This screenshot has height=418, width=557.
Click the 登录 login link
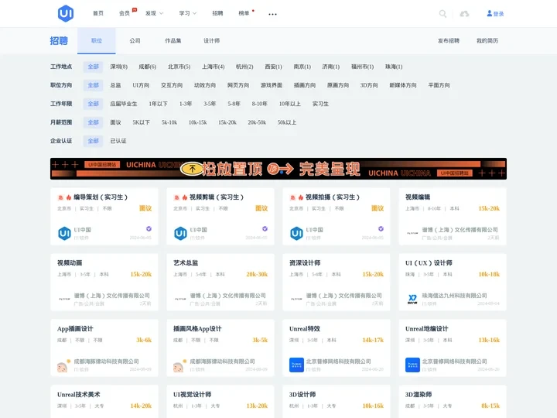click(x=499, y=14)
